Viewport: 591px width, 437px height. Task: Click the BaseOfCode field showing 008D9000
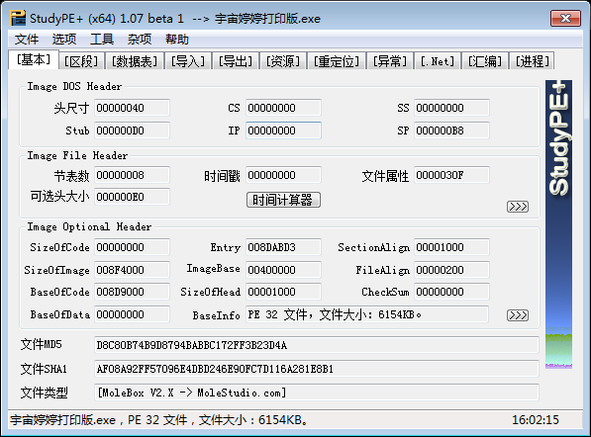132,292
